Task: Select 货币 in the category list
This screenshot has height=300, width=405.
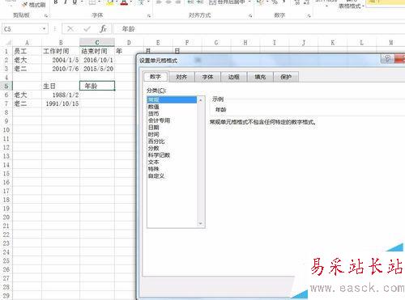Action: (x=172, y=113)
